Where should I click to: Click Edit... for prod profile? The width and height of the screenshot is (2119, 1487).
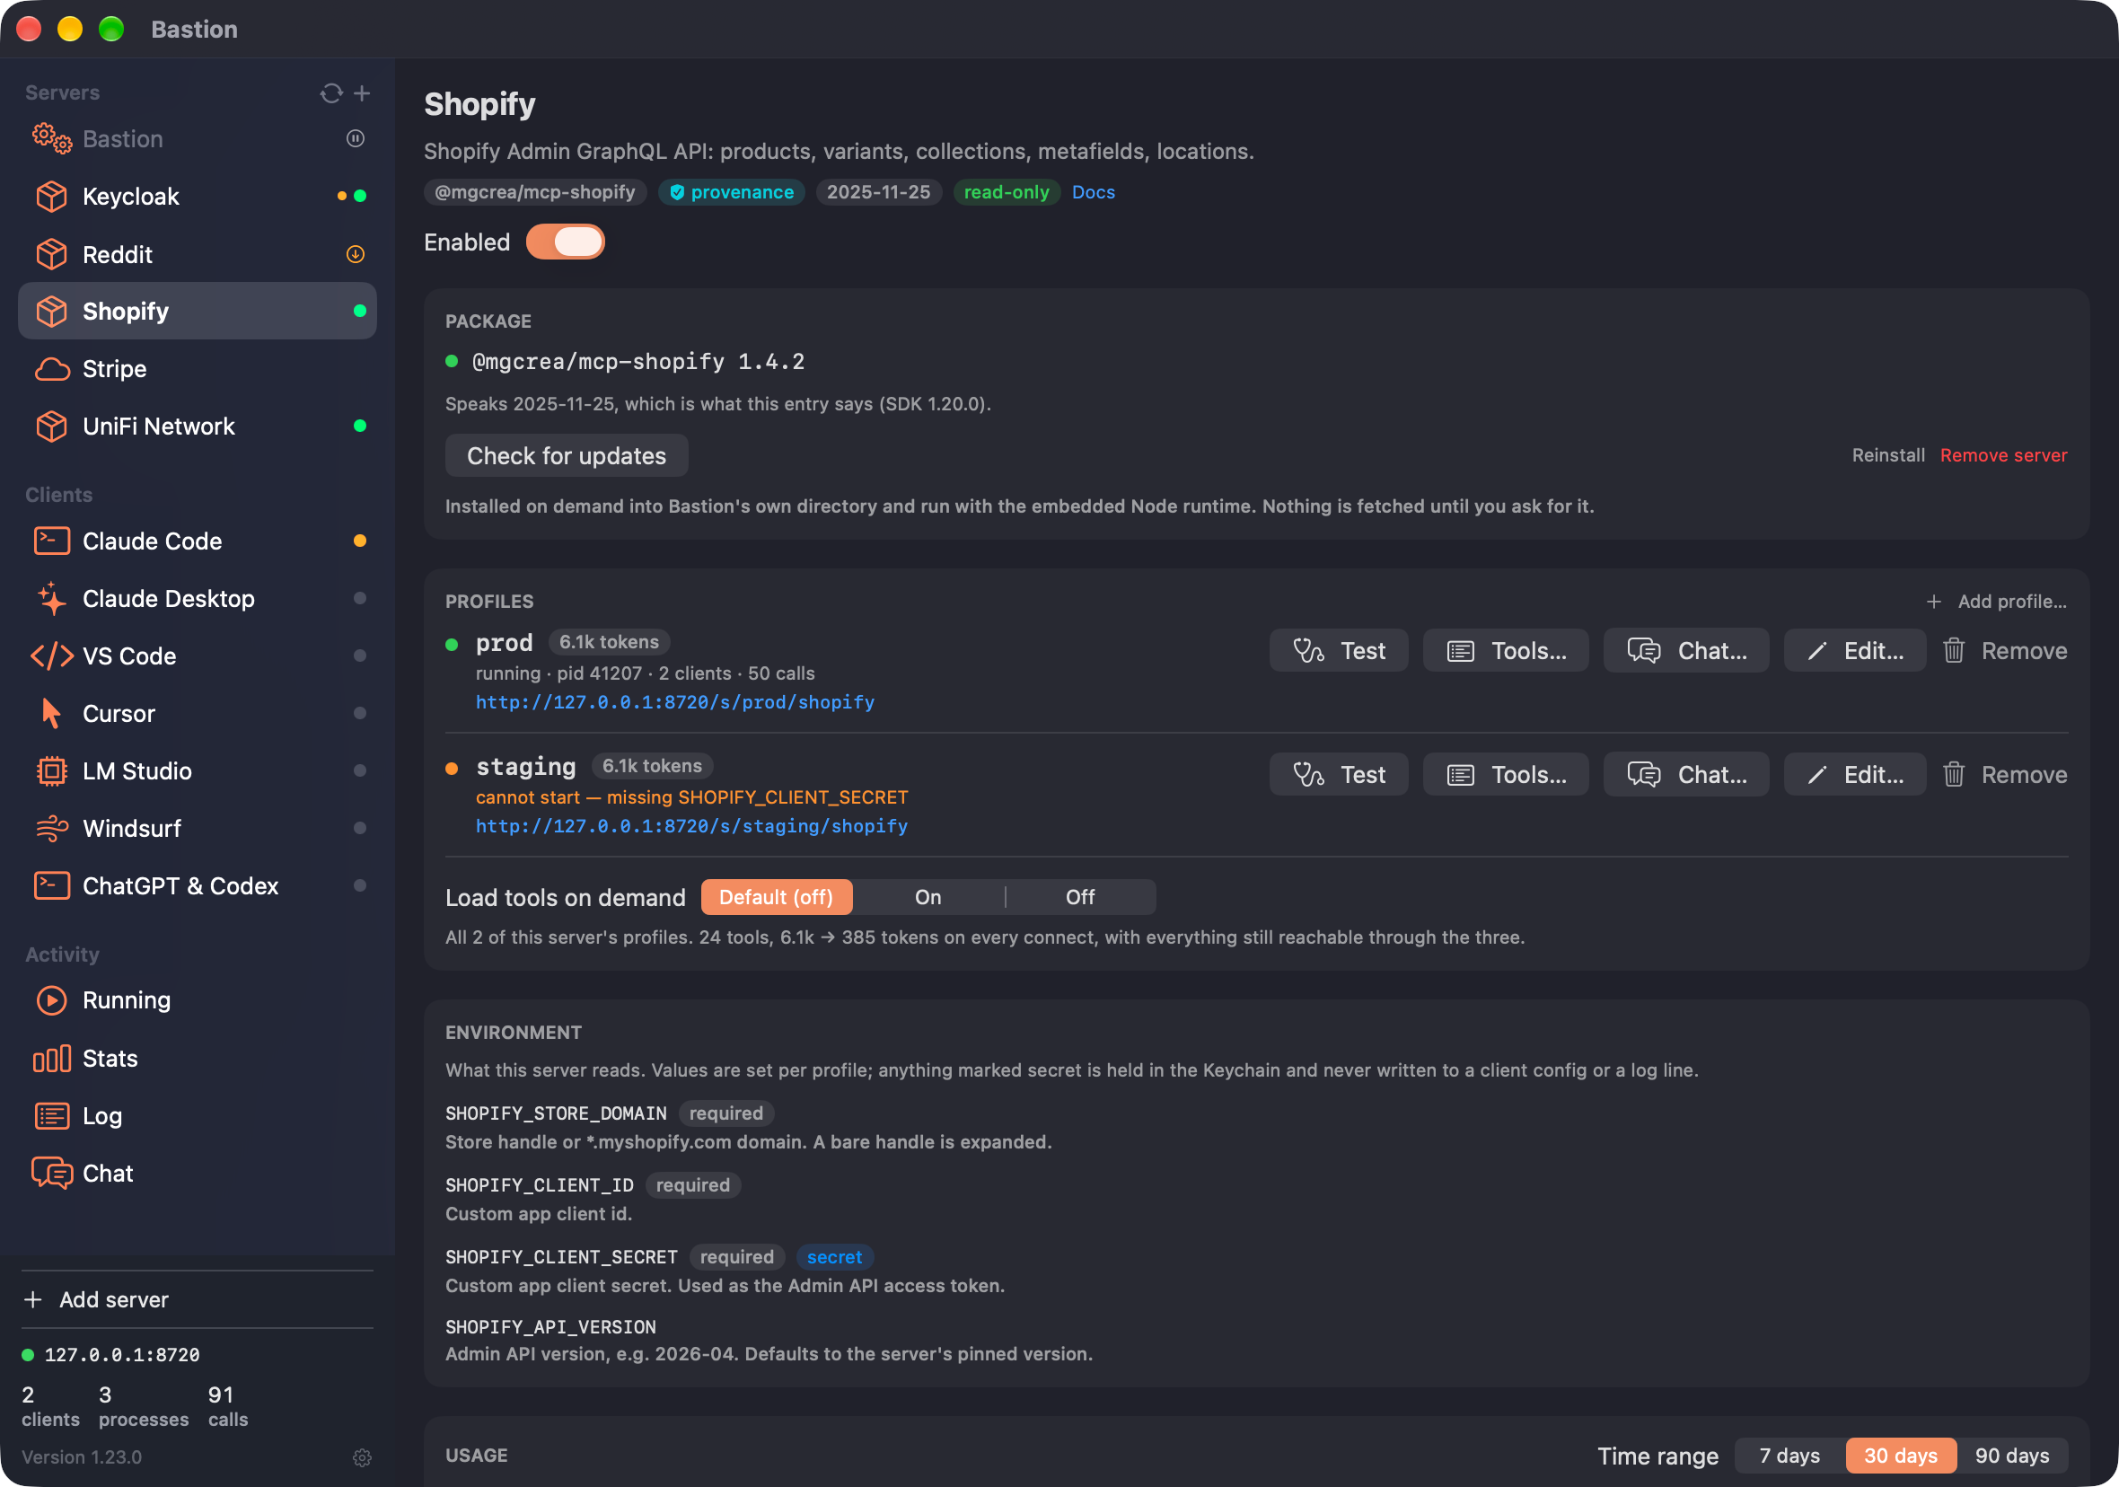(1854, 651)
